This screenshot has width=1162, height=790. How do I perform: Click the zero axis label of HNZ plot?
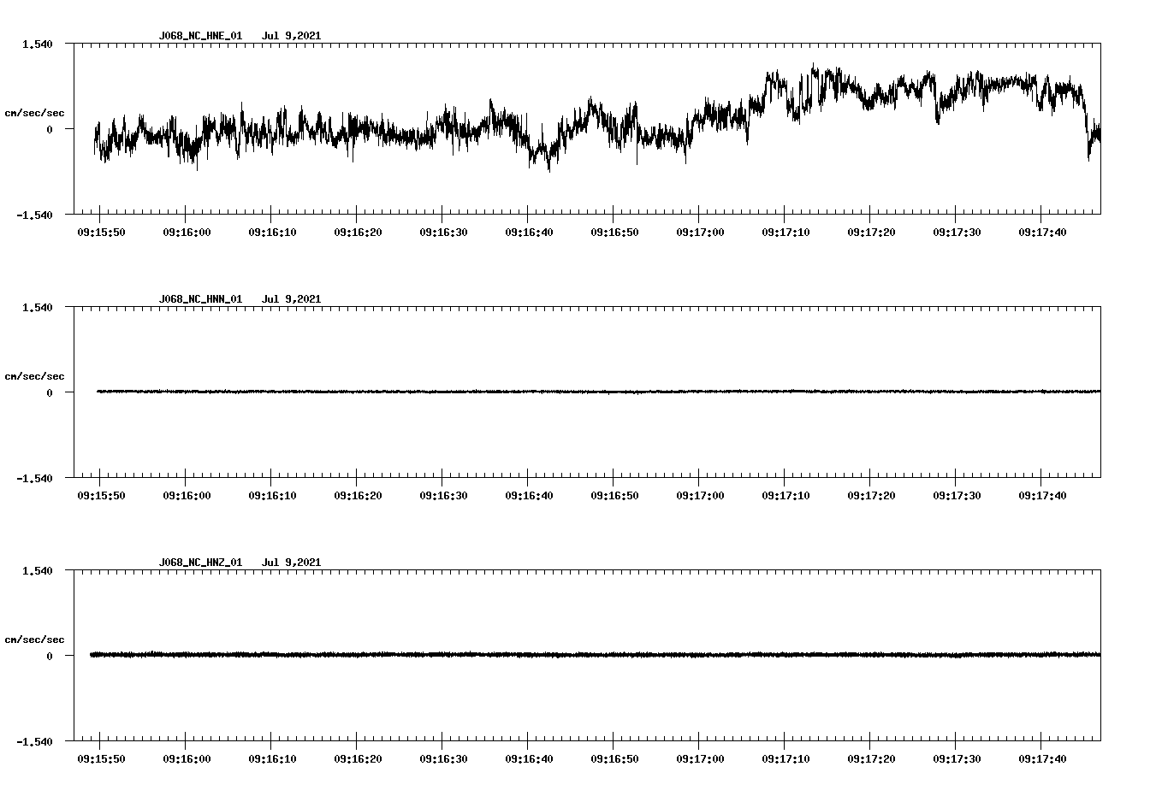[x=50, y=656]
